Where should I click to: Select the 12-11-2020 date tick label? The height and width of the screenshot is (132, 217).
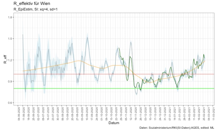pos(131,113)
